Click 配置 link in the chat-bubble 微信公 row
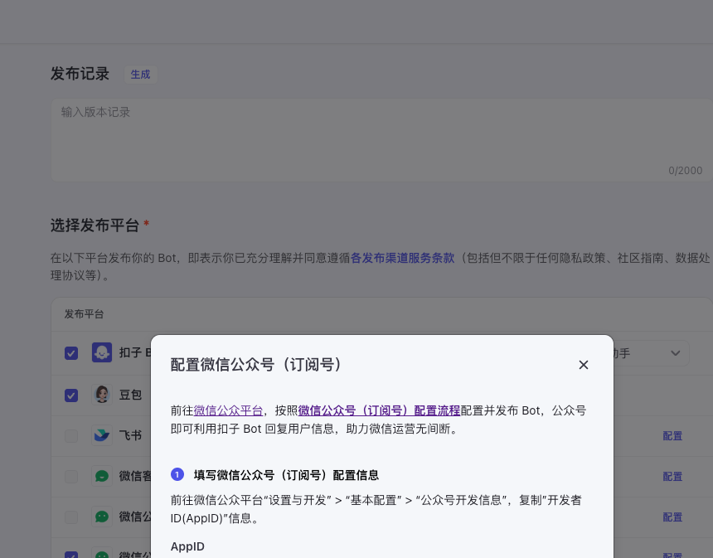 click(x=672, y=517)
